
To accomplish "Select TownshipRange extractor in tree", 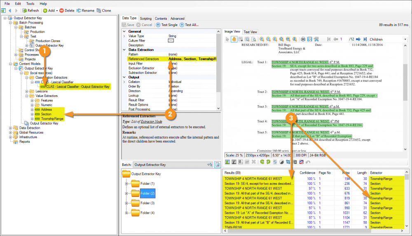I will pos(51,119).
